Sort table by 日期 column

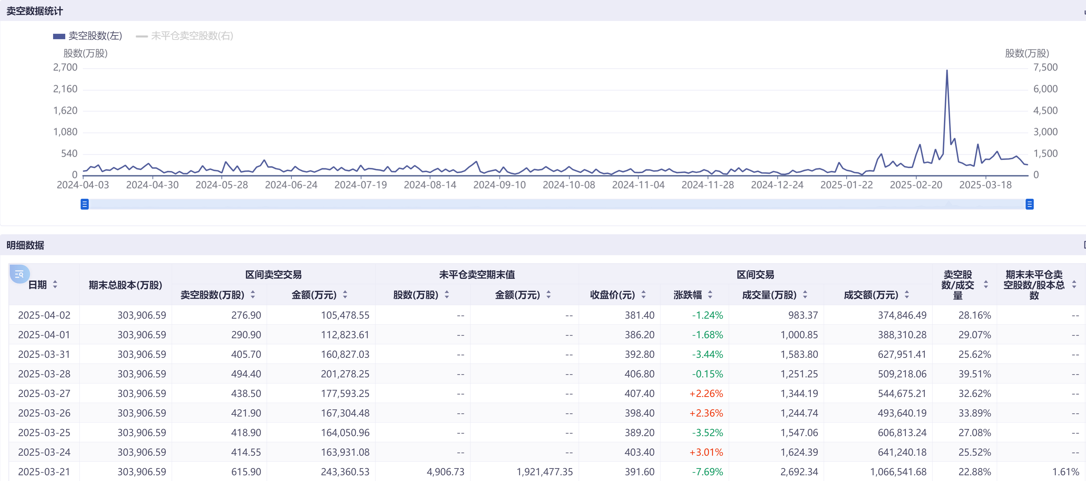[x=55, y=285]
